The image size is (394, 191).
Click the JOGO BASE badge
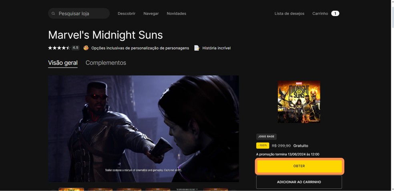click(x=266, y=137)
